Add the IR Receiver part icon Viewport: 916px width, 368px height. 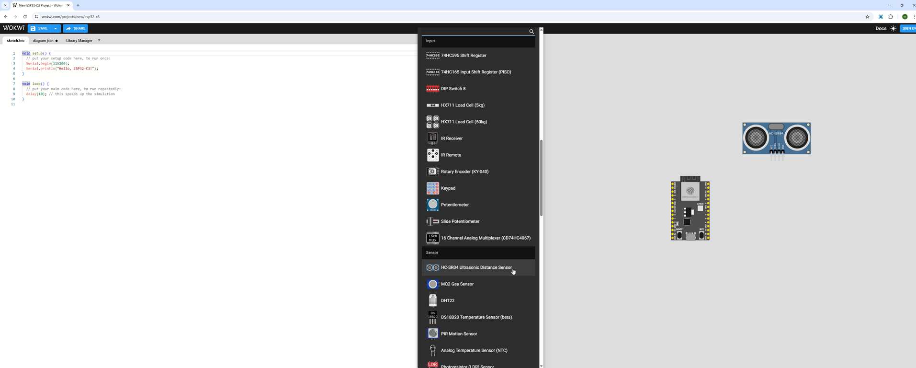(x=432, y=138)
